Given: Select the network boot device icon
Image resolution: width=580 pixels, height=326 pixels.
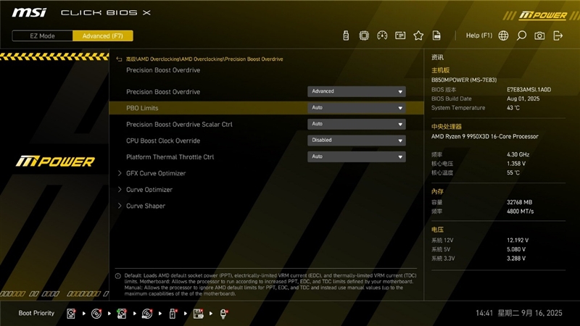Looking at the screenshot, I should point(223,314).
